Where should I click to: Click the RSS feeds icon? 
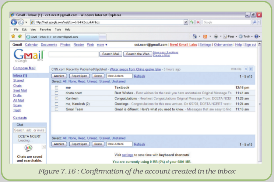pos(205,36)
